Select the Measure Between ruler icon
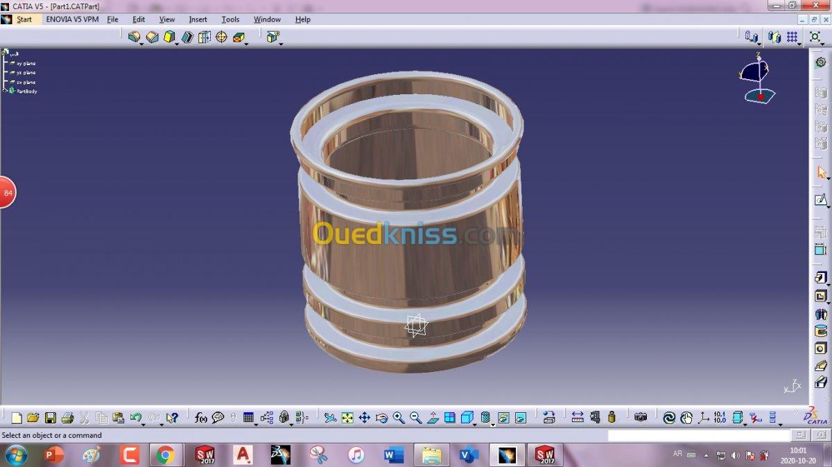 click(578, 418)
